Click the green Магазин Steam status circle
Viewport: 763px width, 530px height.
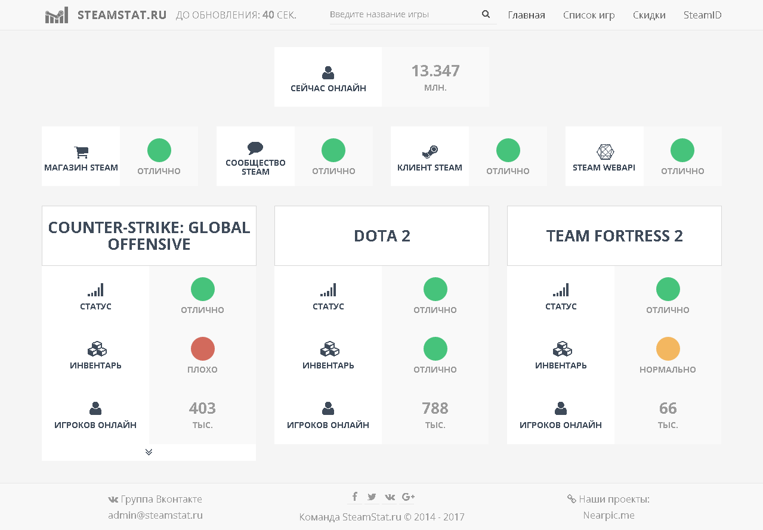(x=159, y=150)
